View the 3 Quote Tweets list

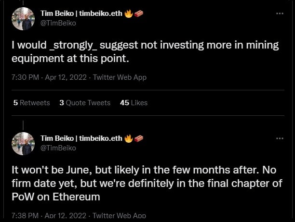click(85, 103)
